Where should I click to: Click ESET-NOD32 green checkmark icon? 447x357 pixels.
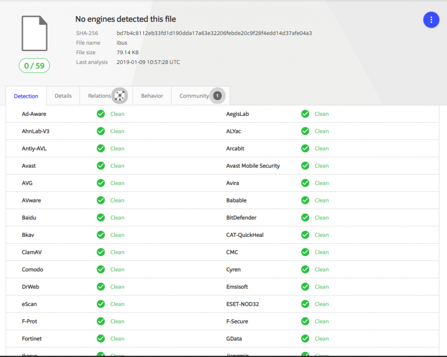(x=305, y=304)
